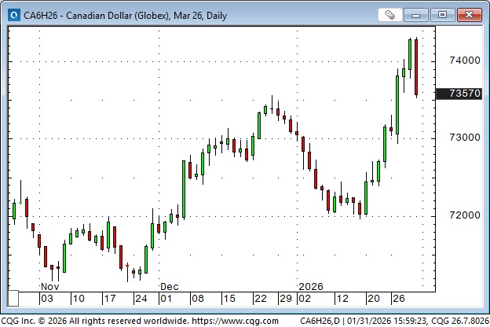Click the highlighted 73570 current price label
Image resolution: width=490 pixels, height=327 pixels.
click(x=464, y=94)
